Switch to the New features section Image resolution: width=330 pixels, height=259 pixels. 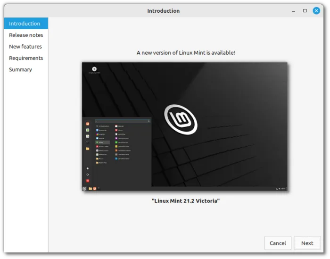point(25,47)
